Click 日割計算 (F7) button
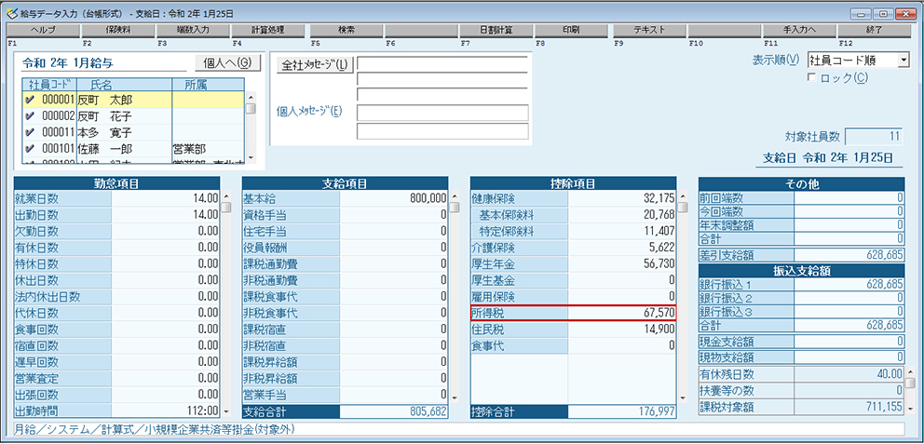Screen dimensions: 924x444 coord(496,30)
